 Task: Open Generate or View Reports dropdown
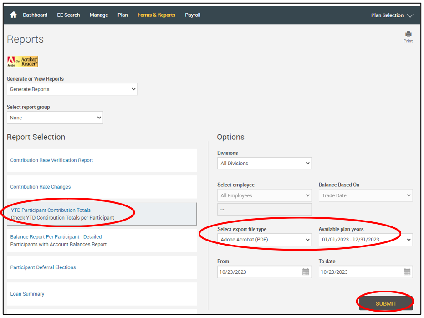click(x=72, y=89)
